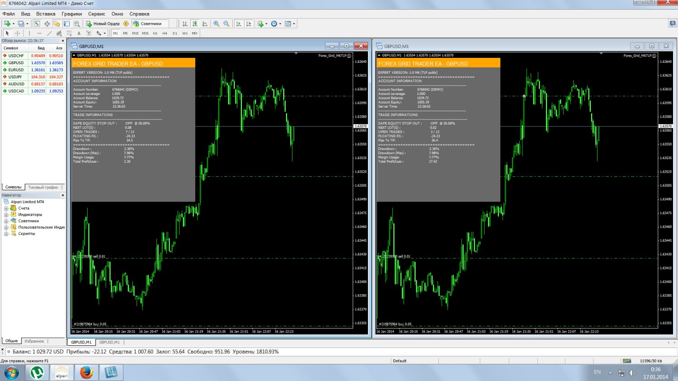678x381 pixels.
Task: Open a new chart from the toolbar
Action: click(7, 24)
